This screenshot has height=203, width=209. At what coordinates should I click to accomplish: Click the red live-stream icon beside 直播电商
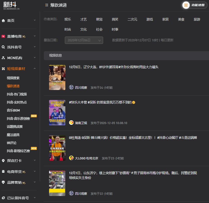click(x=3, y=36)
